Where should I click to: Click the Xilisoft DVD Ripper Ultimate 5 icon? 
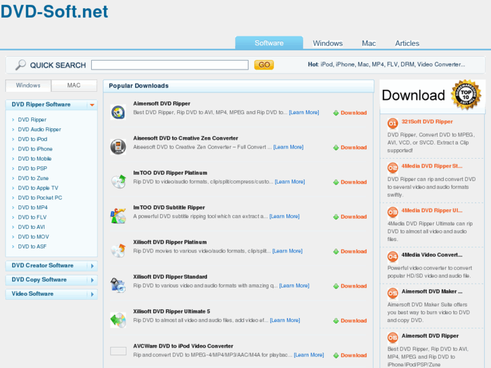point(118,320)
